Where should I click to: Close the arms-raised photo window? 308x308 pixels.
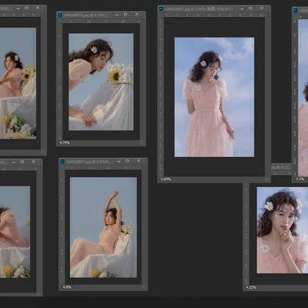click(x=139, y=161)
